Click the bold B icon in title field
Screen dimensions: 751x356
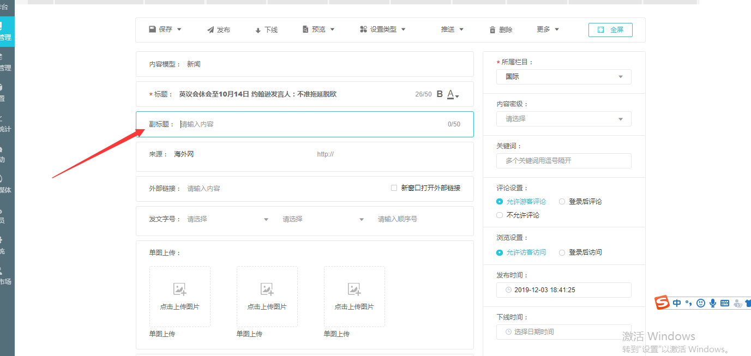pyautogui.click(x=440, y=94)
